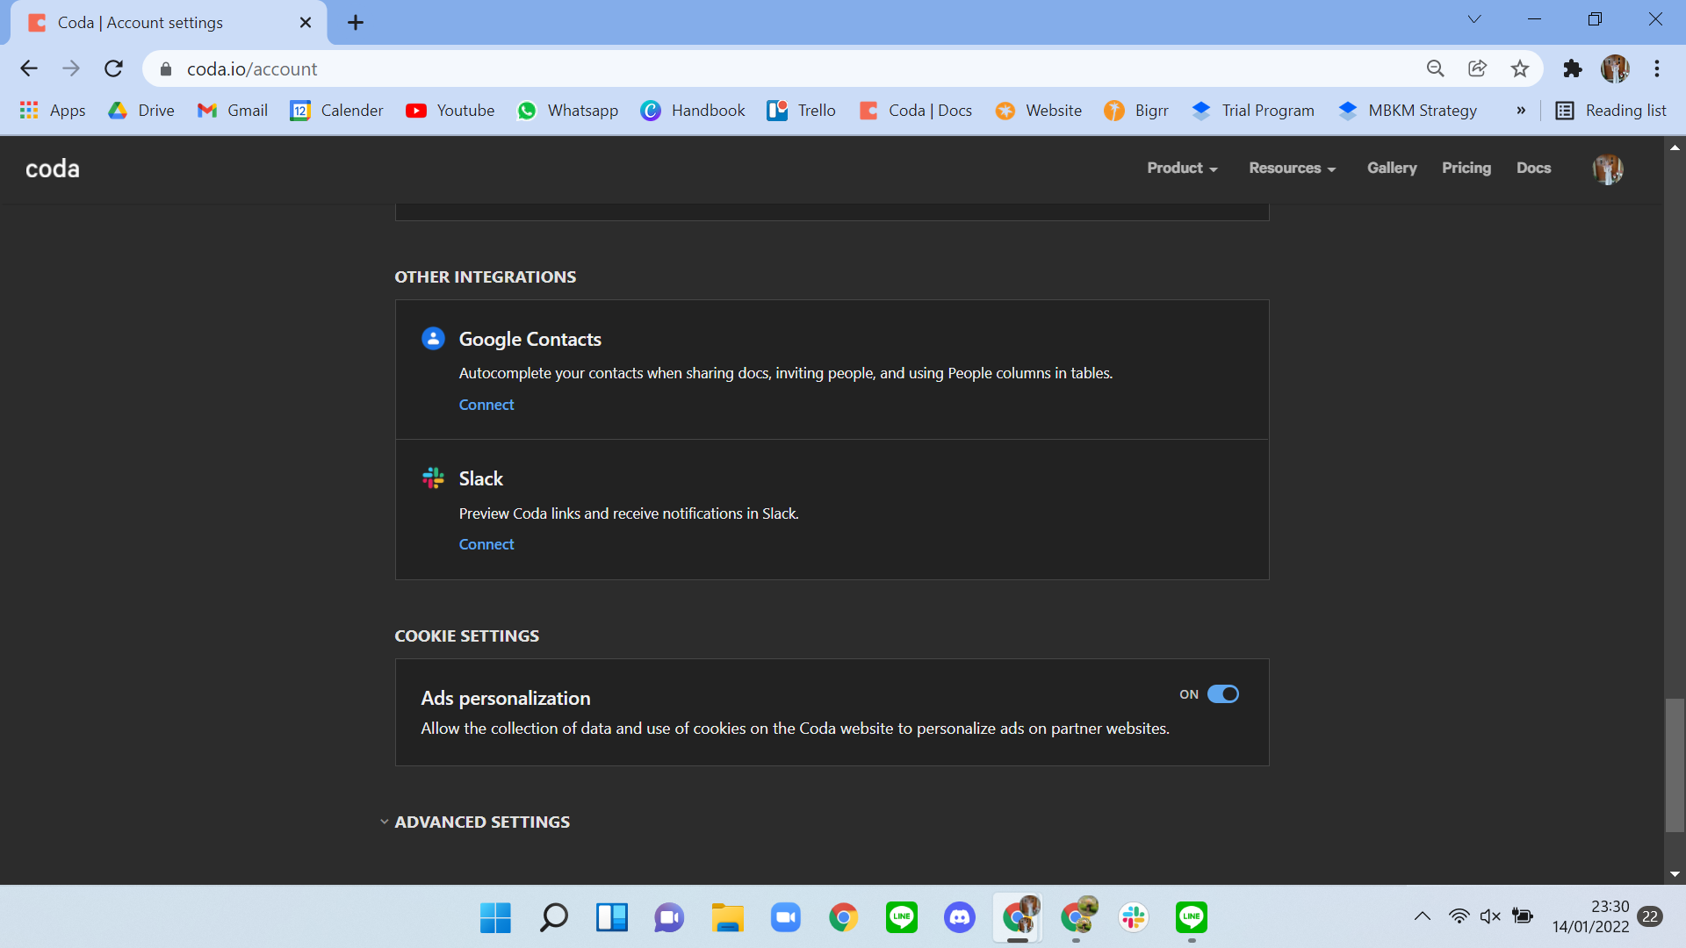Open the Resources dropdown menu
Viewport: 1686px width, 948px height.
(x=1292, y=169)
